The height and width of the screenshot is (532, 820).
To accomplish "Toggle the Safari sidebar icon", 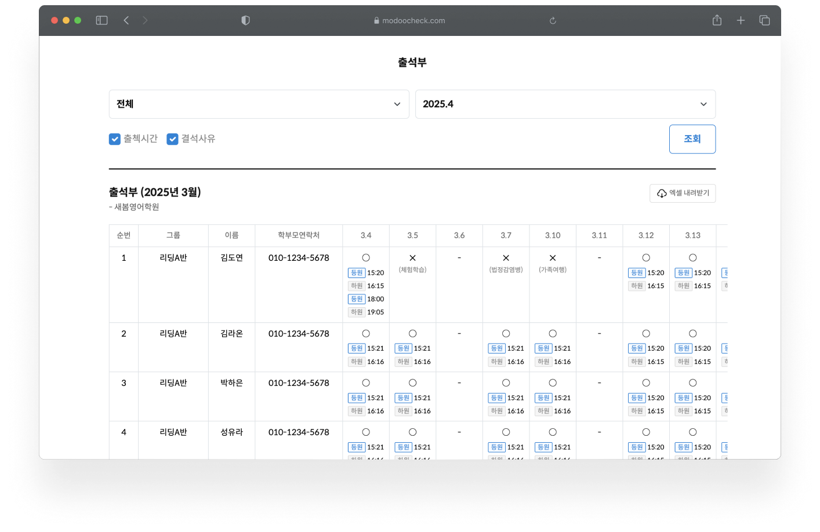I will (x=101, y=20).
